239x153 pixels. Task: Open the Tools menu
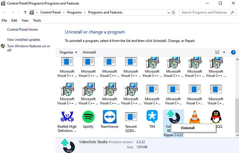click(x=37, y=20)
